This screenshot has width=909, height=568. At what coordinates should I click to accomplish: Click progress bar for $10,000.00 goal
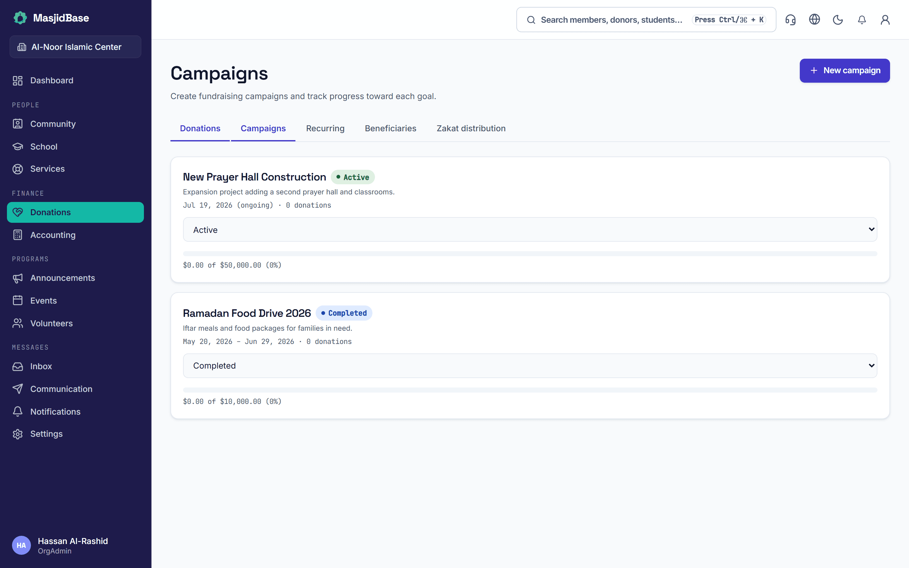tap(530, 390)
